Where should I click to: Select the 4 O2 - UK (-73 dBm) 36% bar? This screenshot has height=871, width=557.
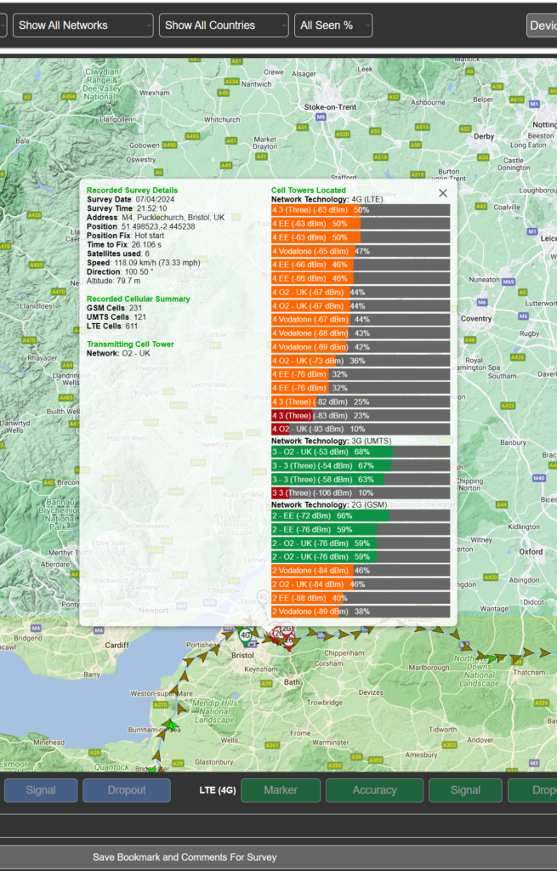point(361,361)
